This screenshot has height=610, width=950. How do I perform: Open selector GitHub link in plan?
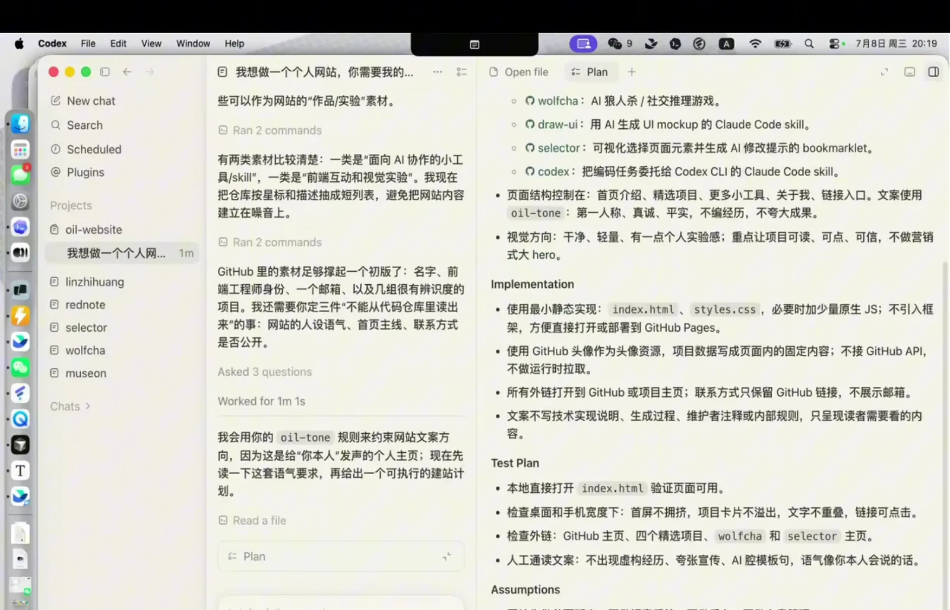[553, 148]
